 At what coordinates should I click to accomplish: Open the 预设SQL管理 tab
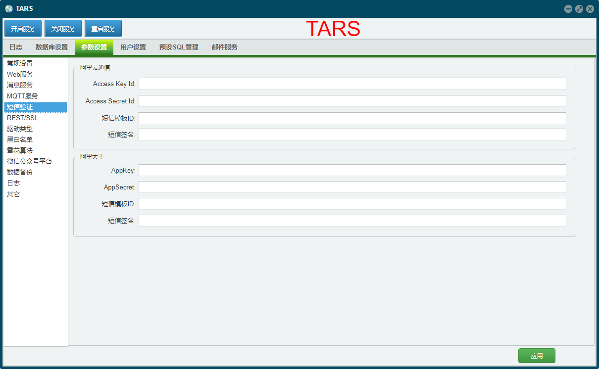(x=179, y=47)
